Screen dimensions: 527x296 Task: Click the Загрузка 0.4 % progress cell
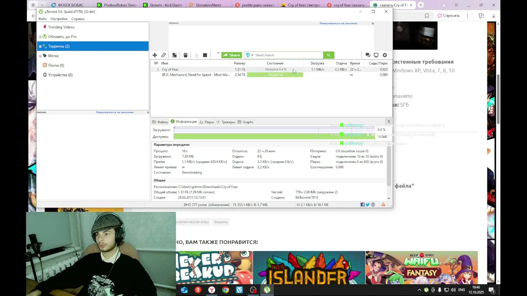(275, 69)
